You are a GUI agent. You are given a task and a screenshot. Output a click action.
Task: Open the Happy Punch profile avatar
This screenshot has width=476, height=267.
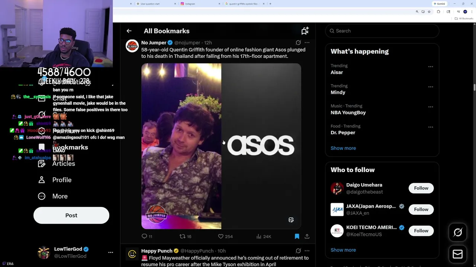132,254
